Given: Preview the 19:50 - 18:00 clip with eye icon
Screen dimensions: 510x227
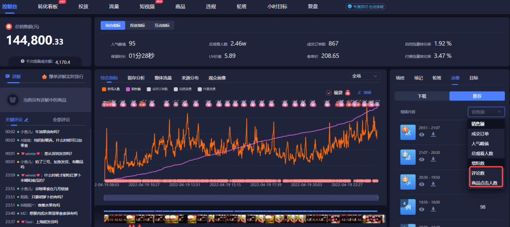Looking at the screenshot, I should (422, 209).
